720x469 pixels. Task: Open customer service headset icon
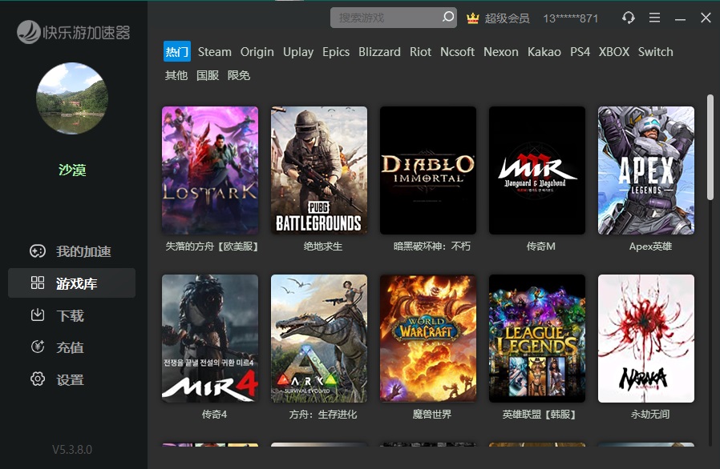629,18
